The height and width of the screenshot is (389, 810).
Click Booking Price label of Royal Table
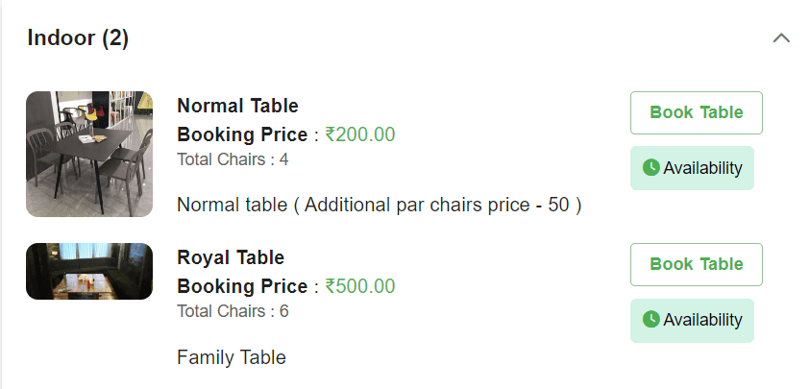(242, 286)
